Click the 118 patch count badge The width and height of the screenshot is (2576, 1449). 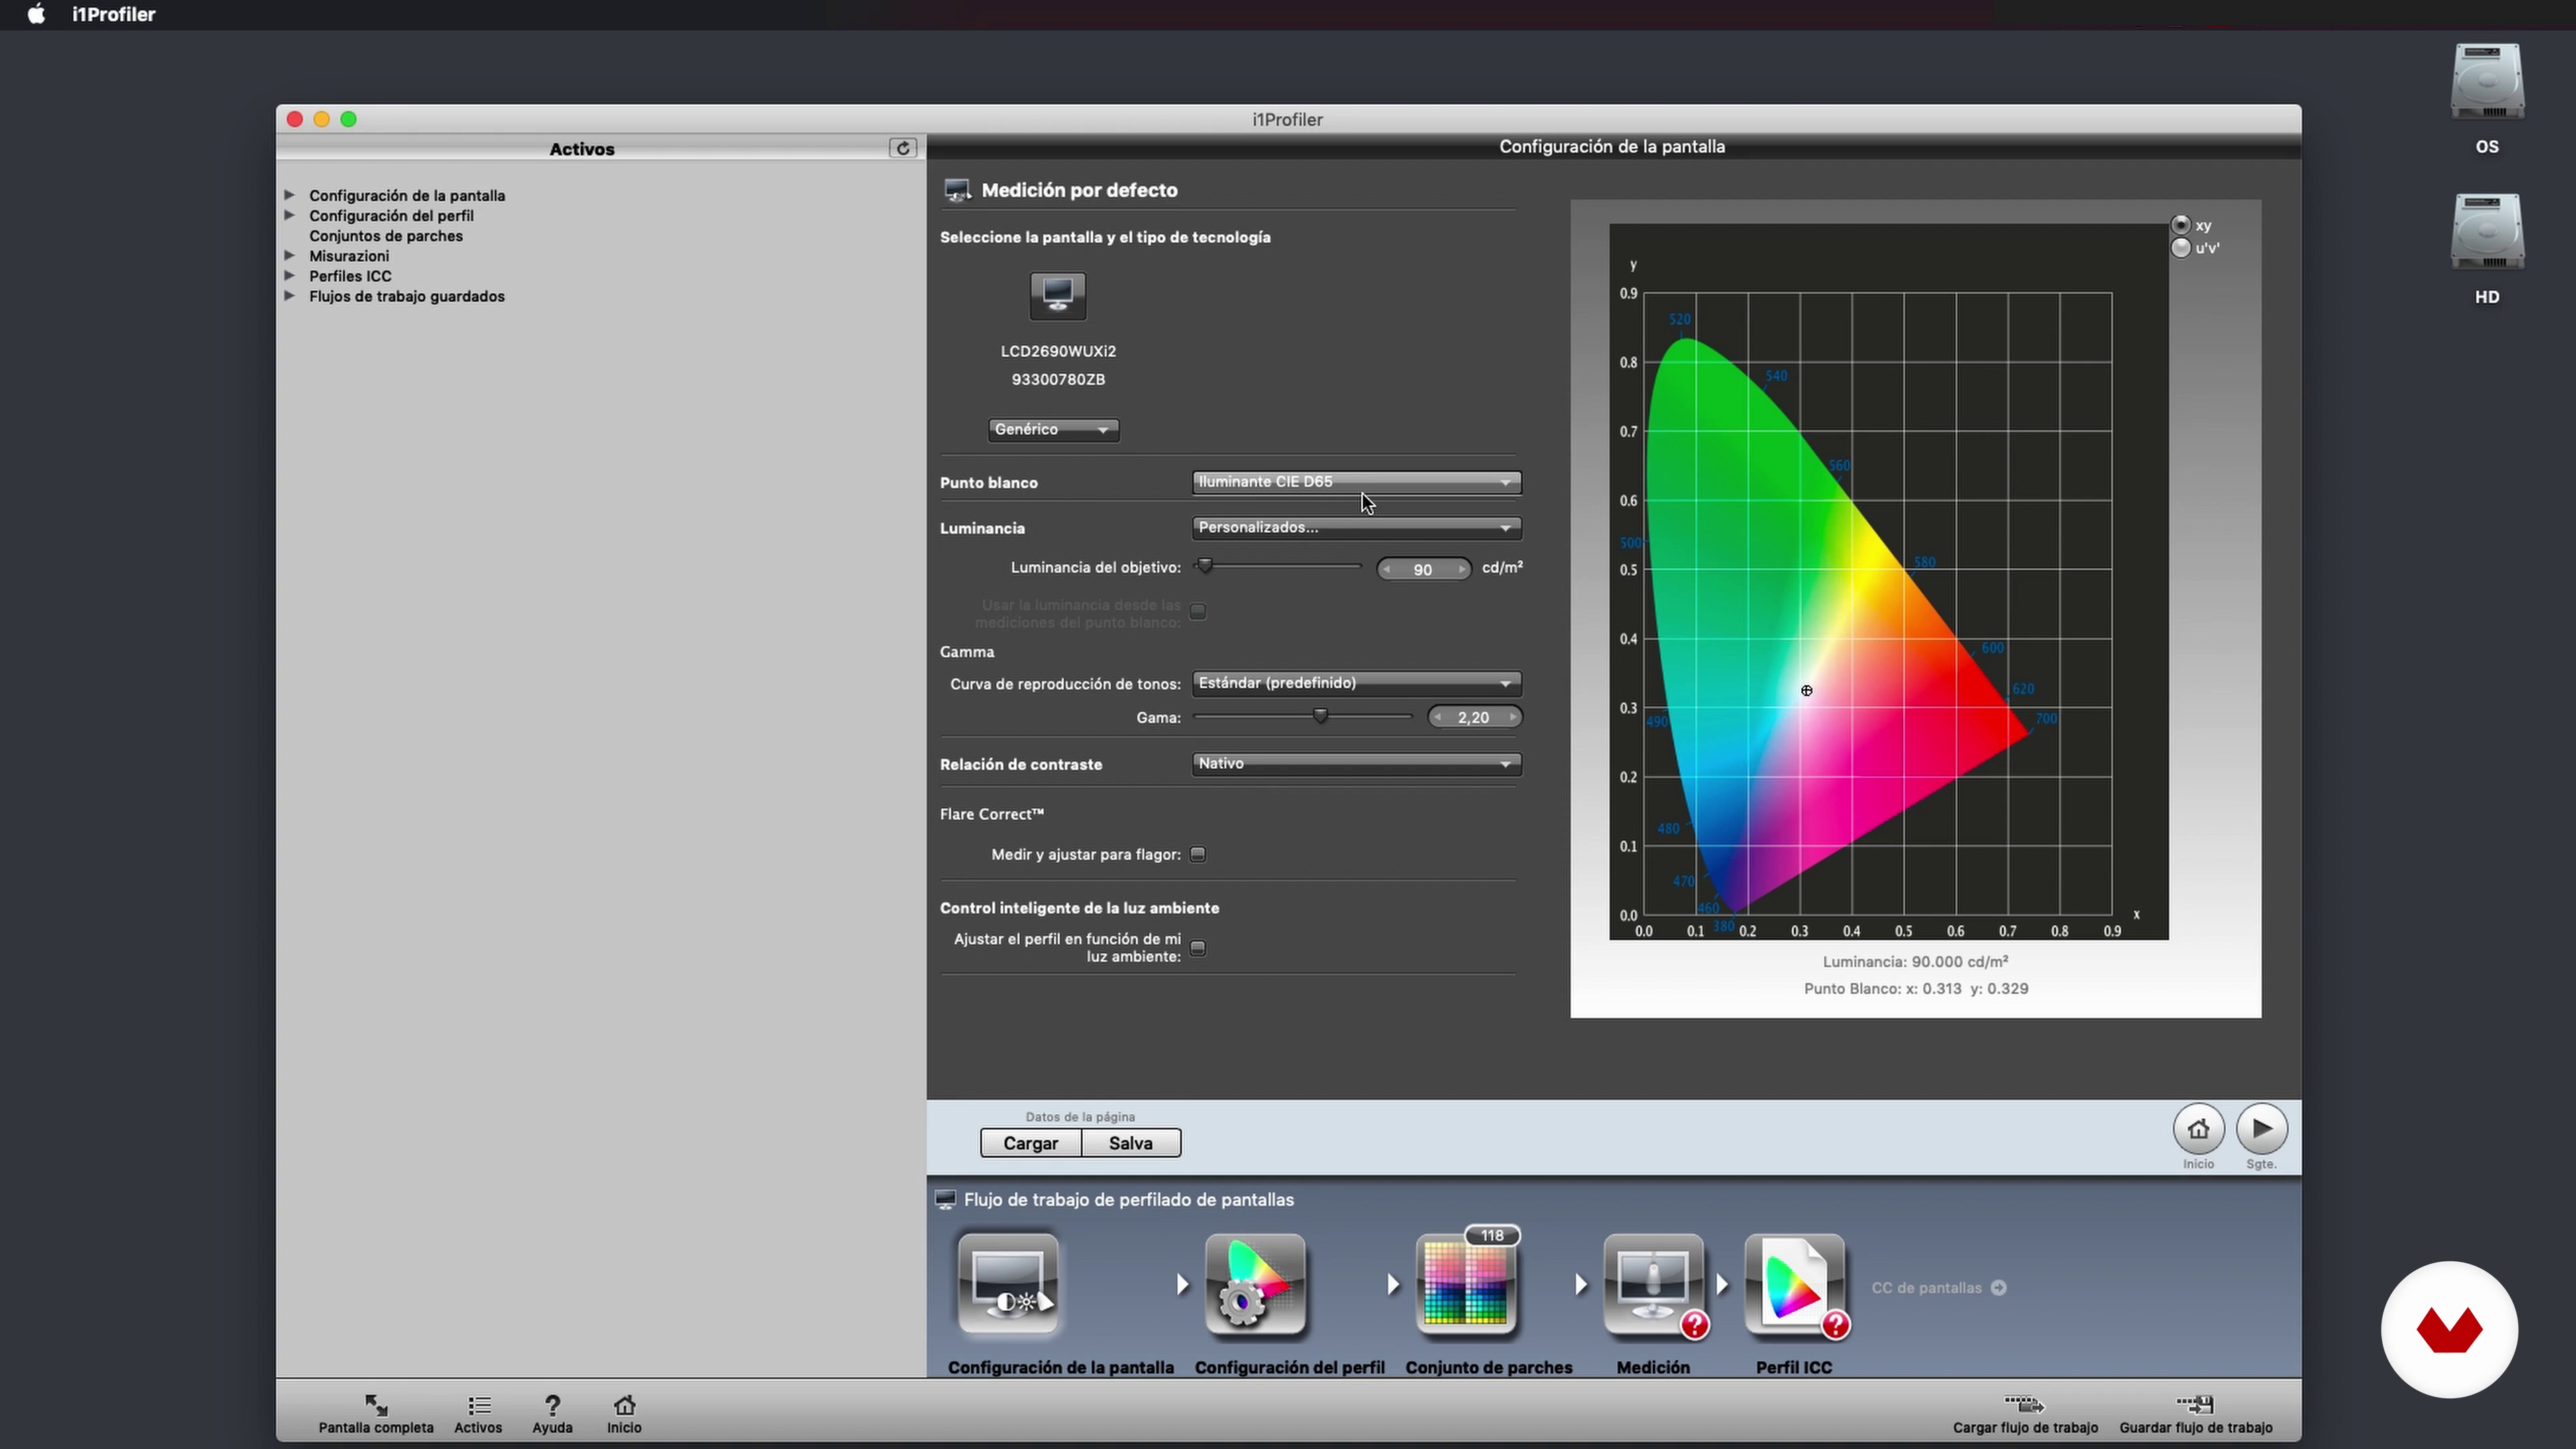click(1492, 1236)
